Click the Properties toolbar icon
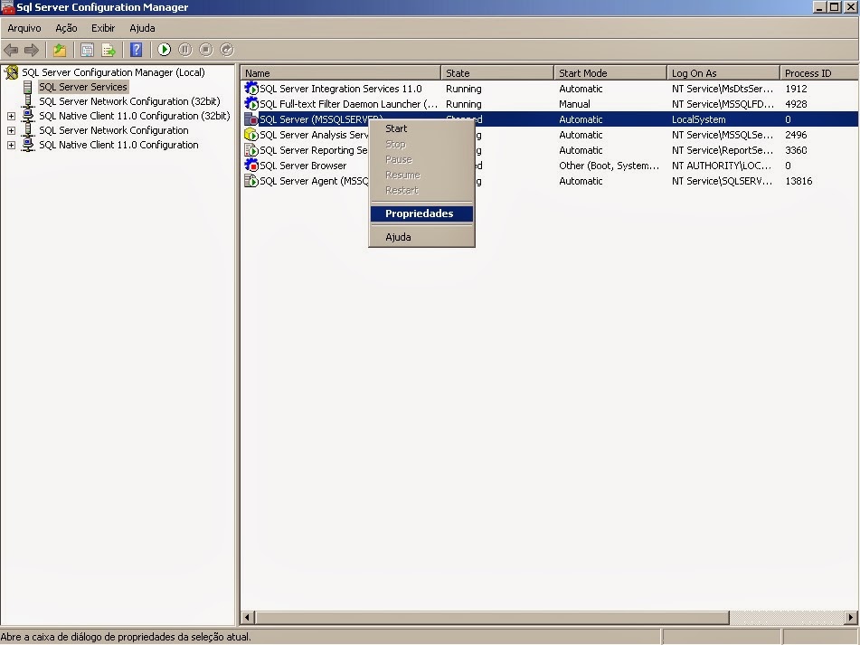Screen dimensions: 860x645 coord(86,50)
